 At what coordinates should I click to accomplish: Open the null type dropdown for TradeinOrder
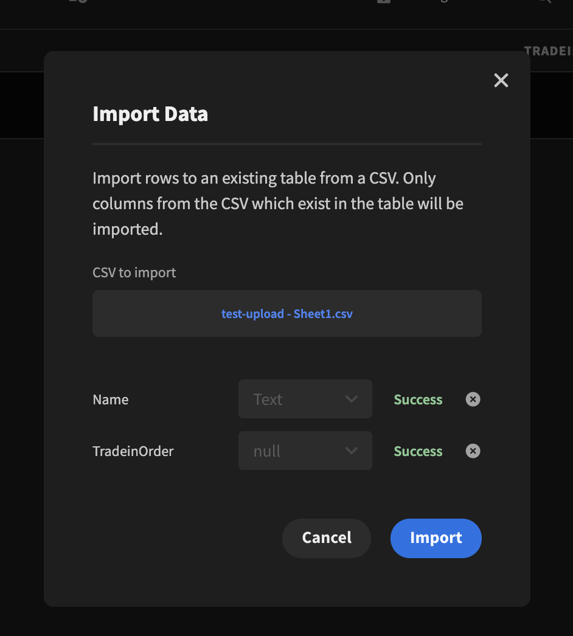tap(305, 451)
